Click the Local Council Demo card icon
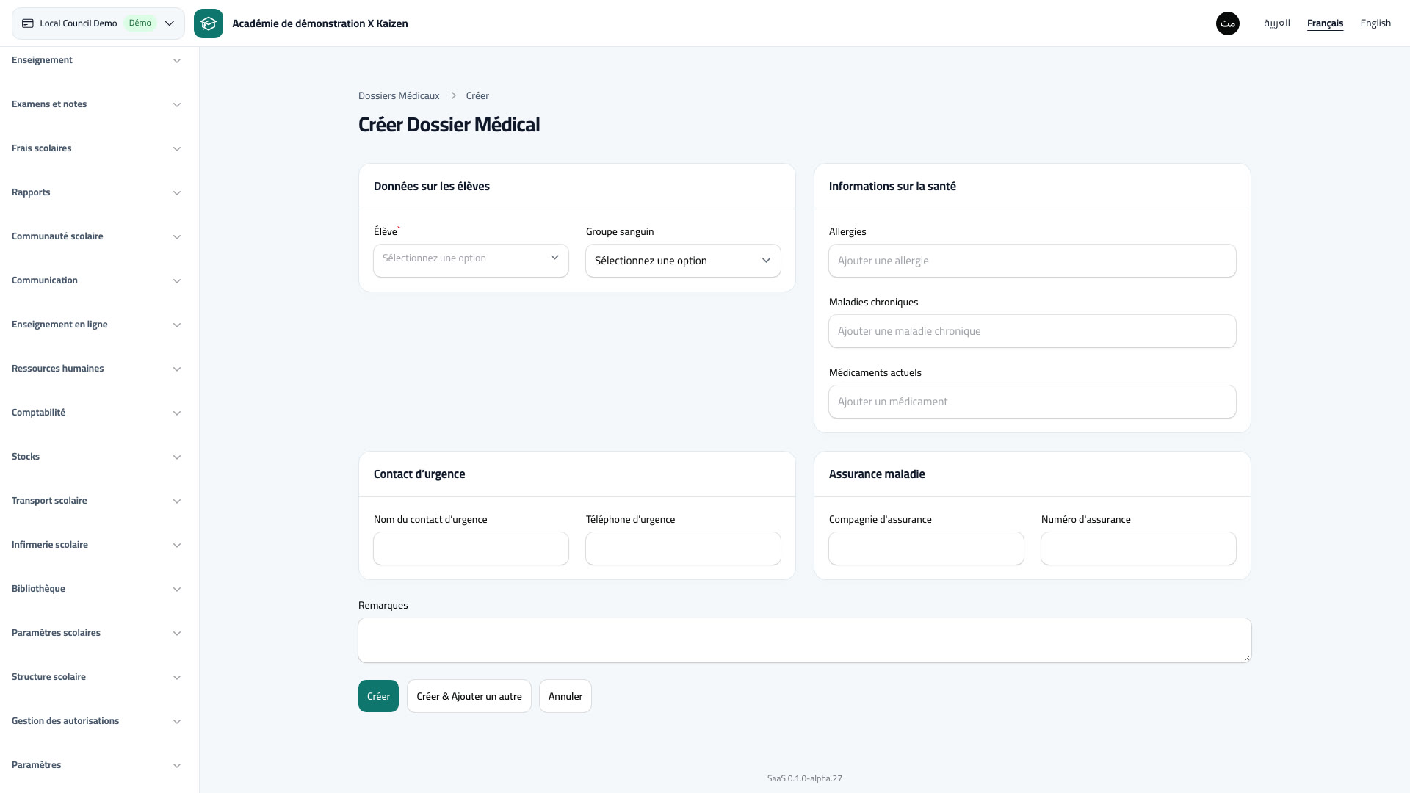Image resolution: width=1410 pixels, height=793 pixels. 28,23
